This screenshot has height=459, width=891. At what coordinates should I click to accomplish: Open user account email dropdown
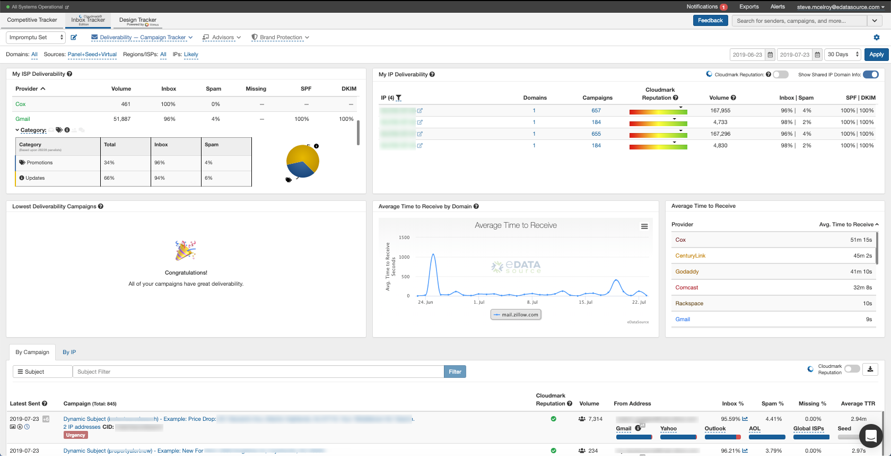tap(841, 7)
